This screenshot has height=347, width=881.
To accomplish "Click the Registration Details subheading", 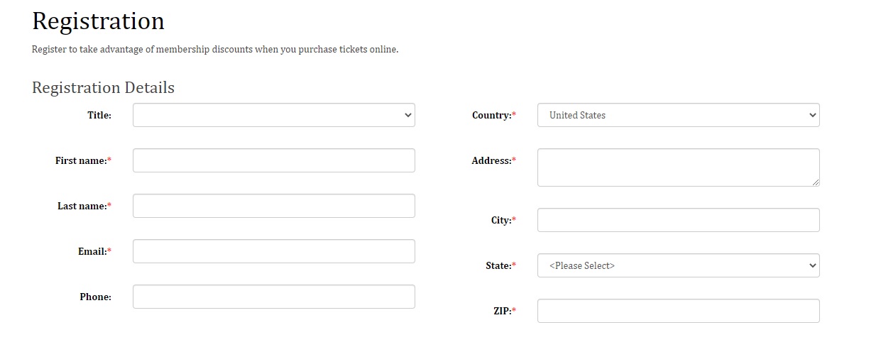I will click(103, 87).
